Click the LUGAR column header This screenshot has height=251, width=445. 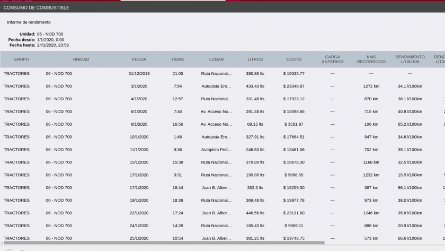[216, 59]
